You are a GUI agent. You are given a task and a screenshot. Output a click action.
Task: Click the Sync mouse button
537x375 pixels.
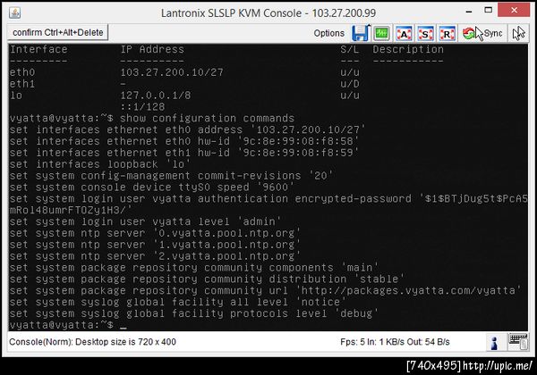point(482,33)
